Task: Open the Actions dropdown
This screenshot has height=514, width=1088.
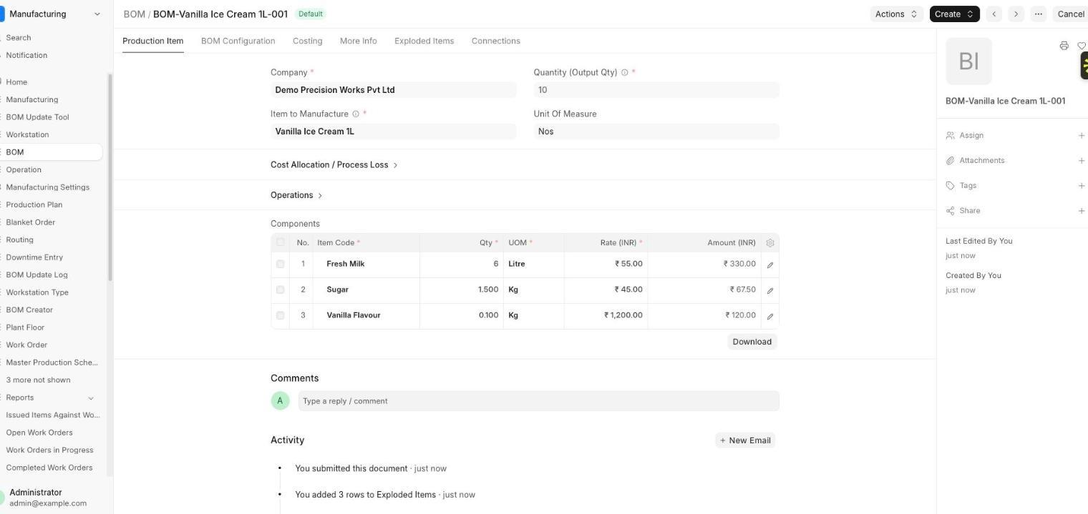Action: click(x=896, y=14)
